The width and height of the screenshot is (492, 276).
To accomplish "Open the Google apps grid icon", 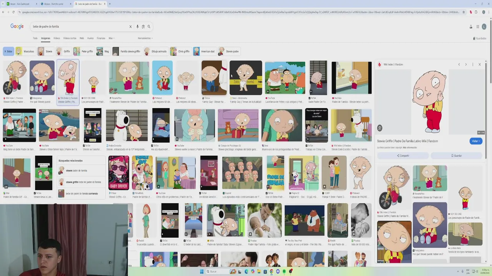I will pyautogui.click(x=478, y=26).
